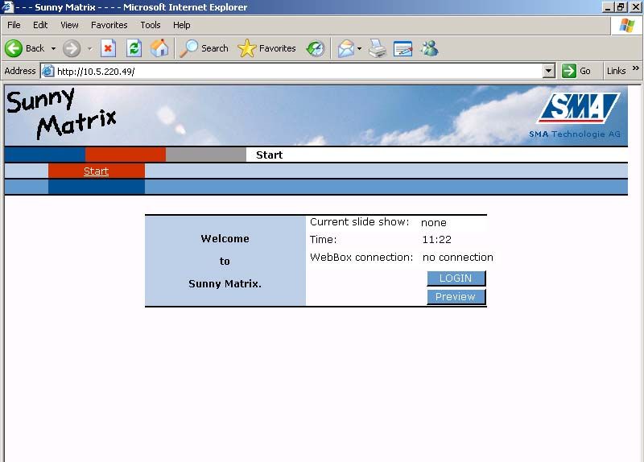The width and height of the screenshot is (644, 462).
Task: Click the 'SMA Technologie AG' text
Action: pyautogui.click(x=575, y=134)
